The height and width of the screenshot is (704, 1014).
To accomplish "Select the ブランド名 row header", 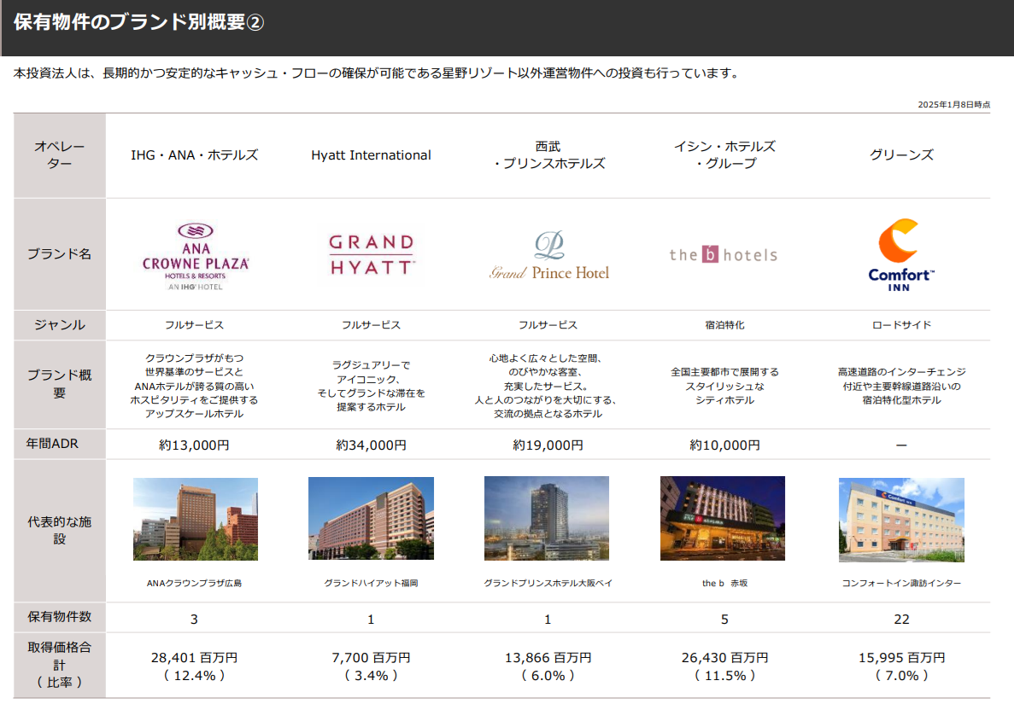I will click(x=60, y=253).
